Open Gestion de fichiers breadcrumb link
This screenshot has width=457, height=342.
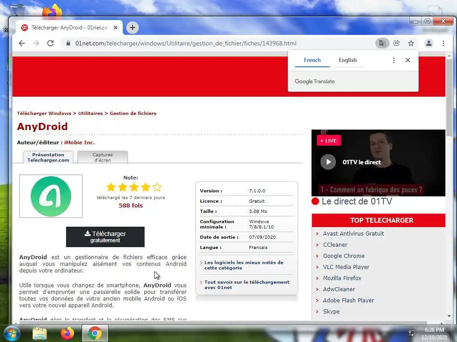point(133,114)
